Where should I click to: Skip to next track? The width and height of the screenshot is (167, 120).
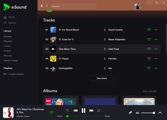pos(91,110)
